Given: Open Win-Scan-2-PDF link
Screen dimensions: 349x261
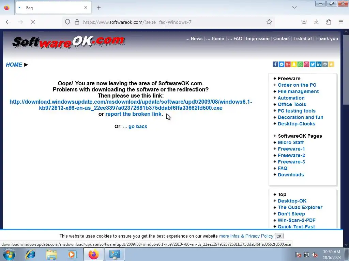Looking at the screenshot, I should [297, 220].
